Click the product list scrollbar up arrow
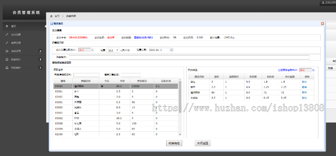 [180, 80]
